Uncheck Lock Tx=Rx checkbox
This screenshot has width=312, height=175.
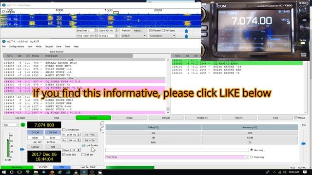[83, 145]
